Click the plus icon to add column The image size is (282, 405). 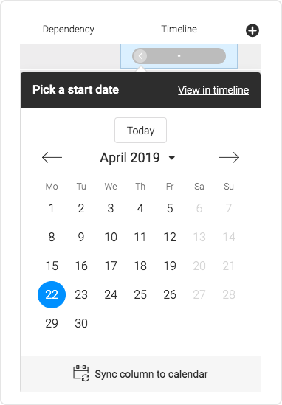coord(252,30)
